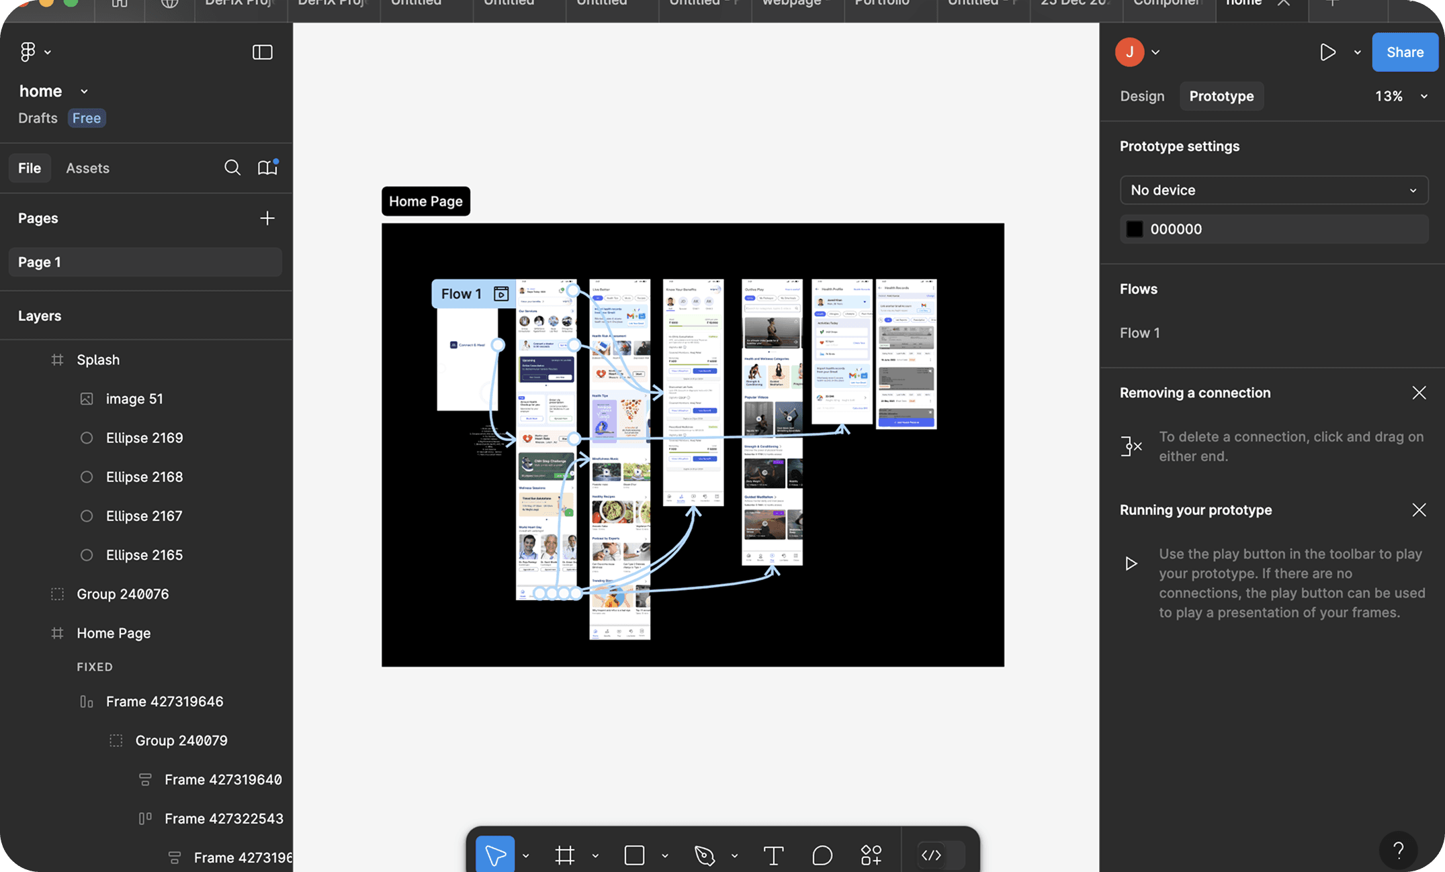Activate the Pen tool
The image size is (1445, 872).
704,855
